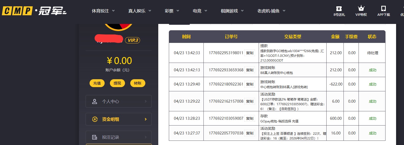Screen dimensions: 404x145
Task: Click the 待处理 status cell
Action: (373, 53)
